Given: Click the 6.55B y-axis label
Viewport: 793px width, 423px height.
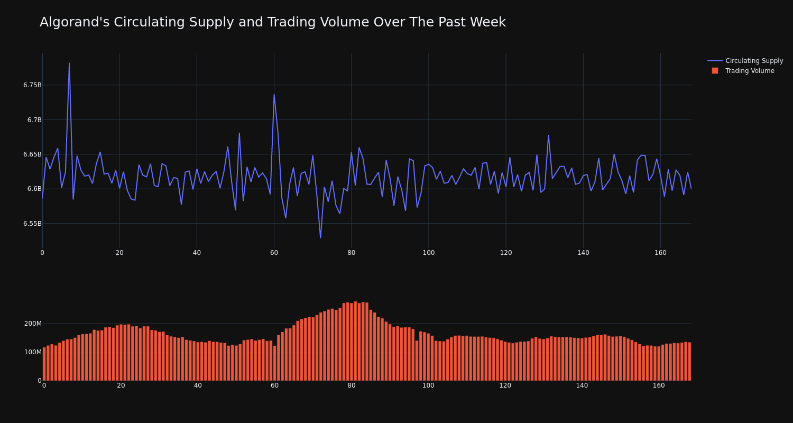Looking at the screenshot, I should [x=32, y=224].
